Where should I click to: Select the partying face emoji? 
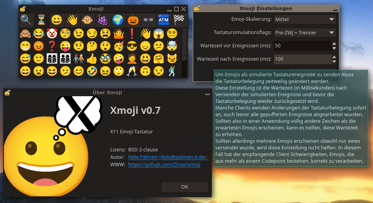point(119,46)
